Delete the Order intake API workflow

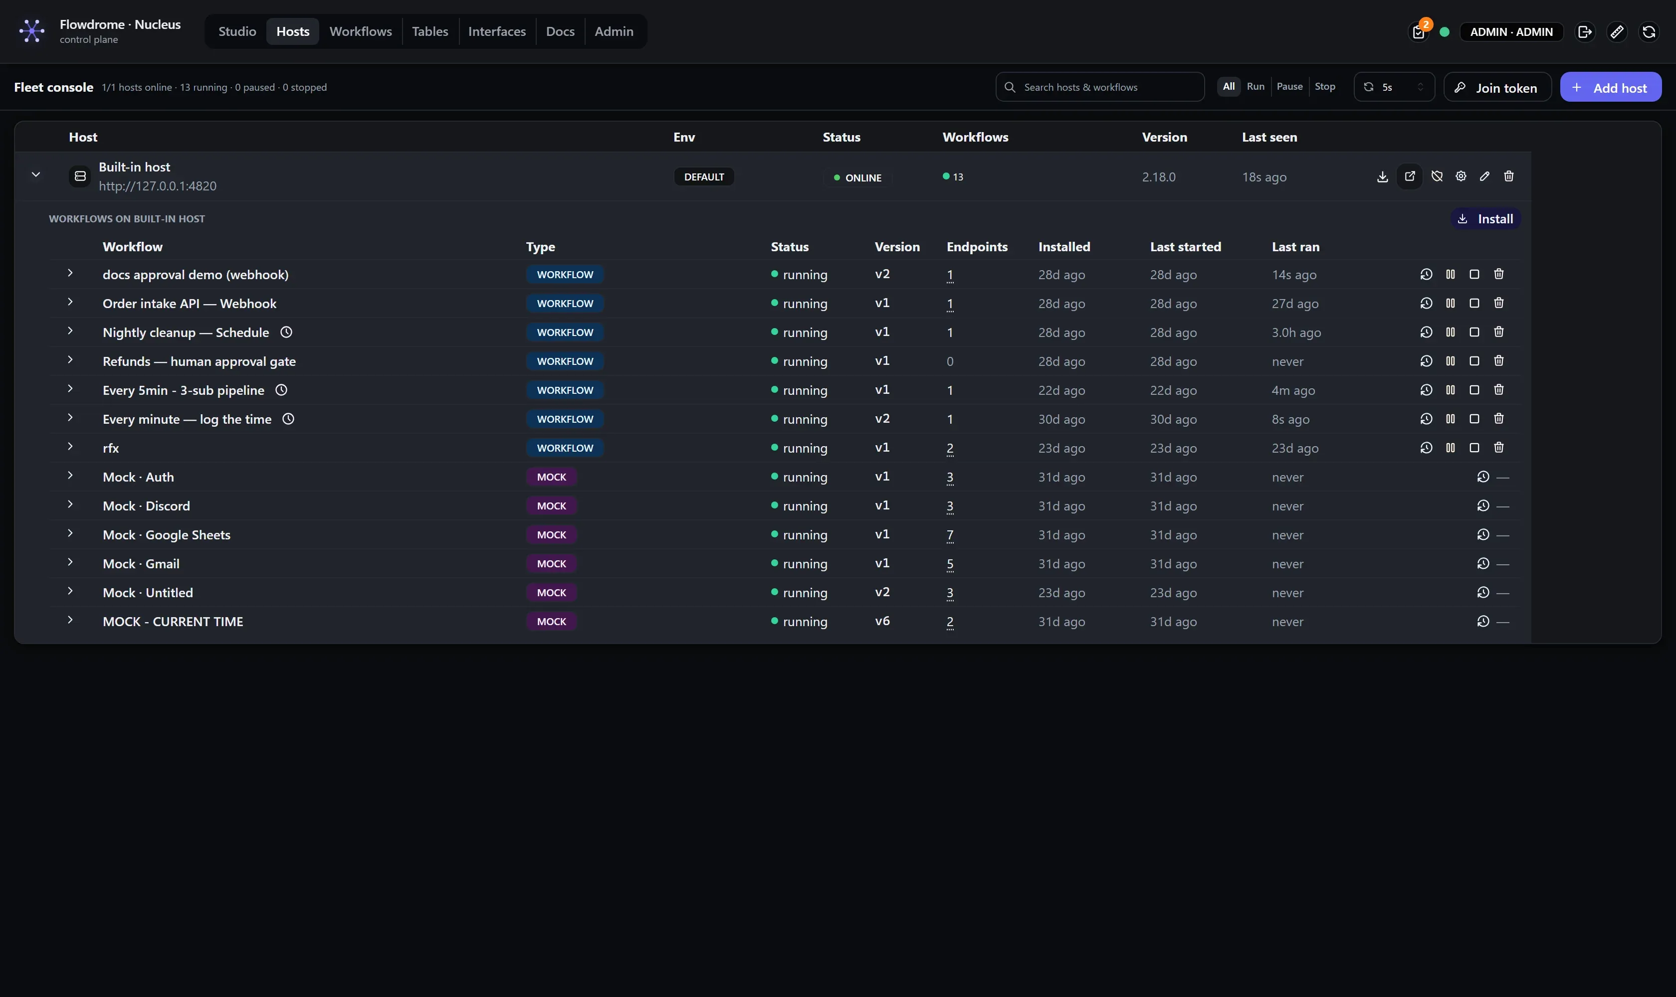tap(1498, 303)
